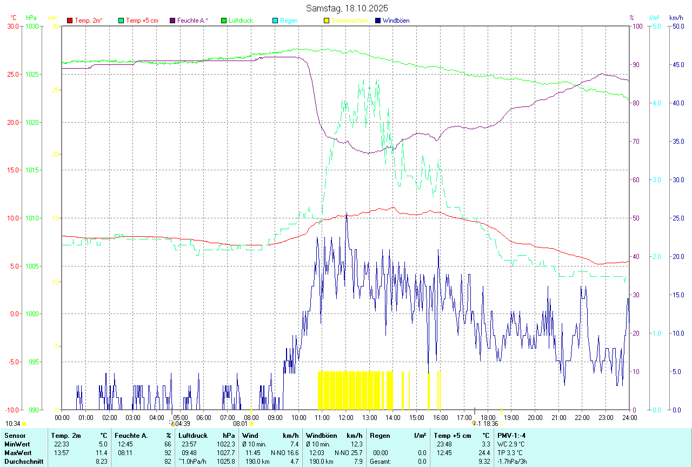
Task: Click the dark blue Windböen legend square
Action: click(378, 21)
